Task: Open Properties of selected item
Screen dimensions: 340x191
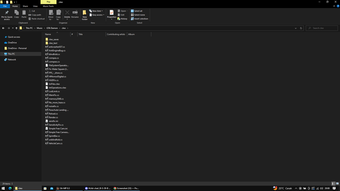Action: [112, 15]
